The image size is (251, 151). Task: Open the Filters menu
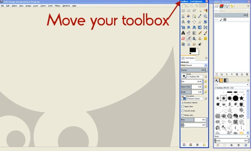pos(57,6)
